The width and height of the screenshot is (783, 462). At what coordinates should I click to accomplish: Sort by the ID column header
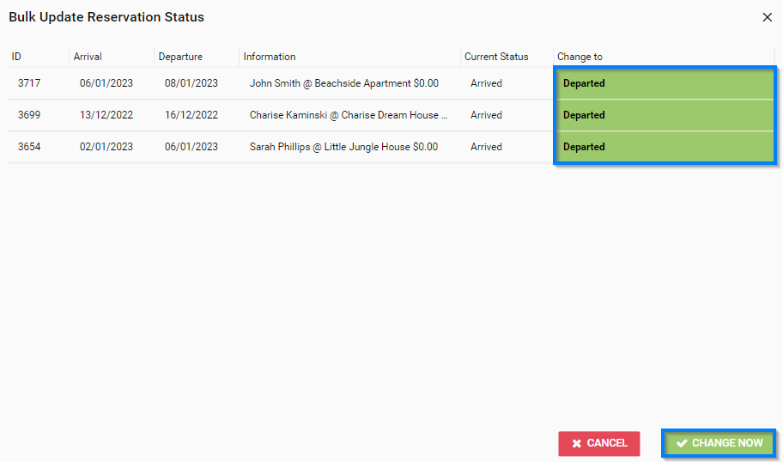pos(16,57)
